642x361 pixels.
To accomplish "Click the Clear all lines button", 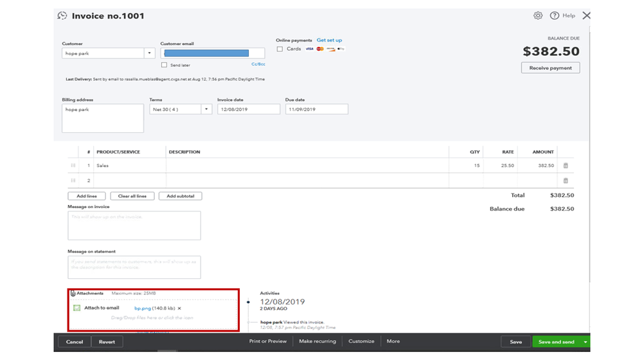I will coord(132,196).
